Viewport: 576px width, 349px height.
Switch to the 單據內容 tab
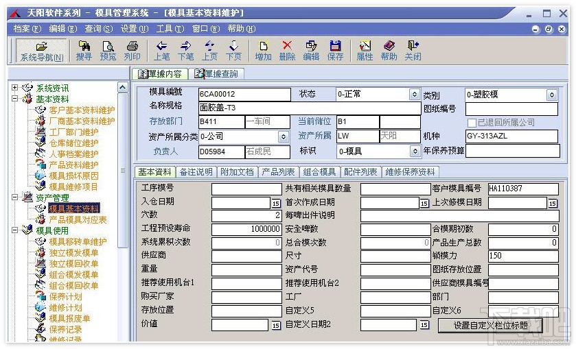(160, 74)
